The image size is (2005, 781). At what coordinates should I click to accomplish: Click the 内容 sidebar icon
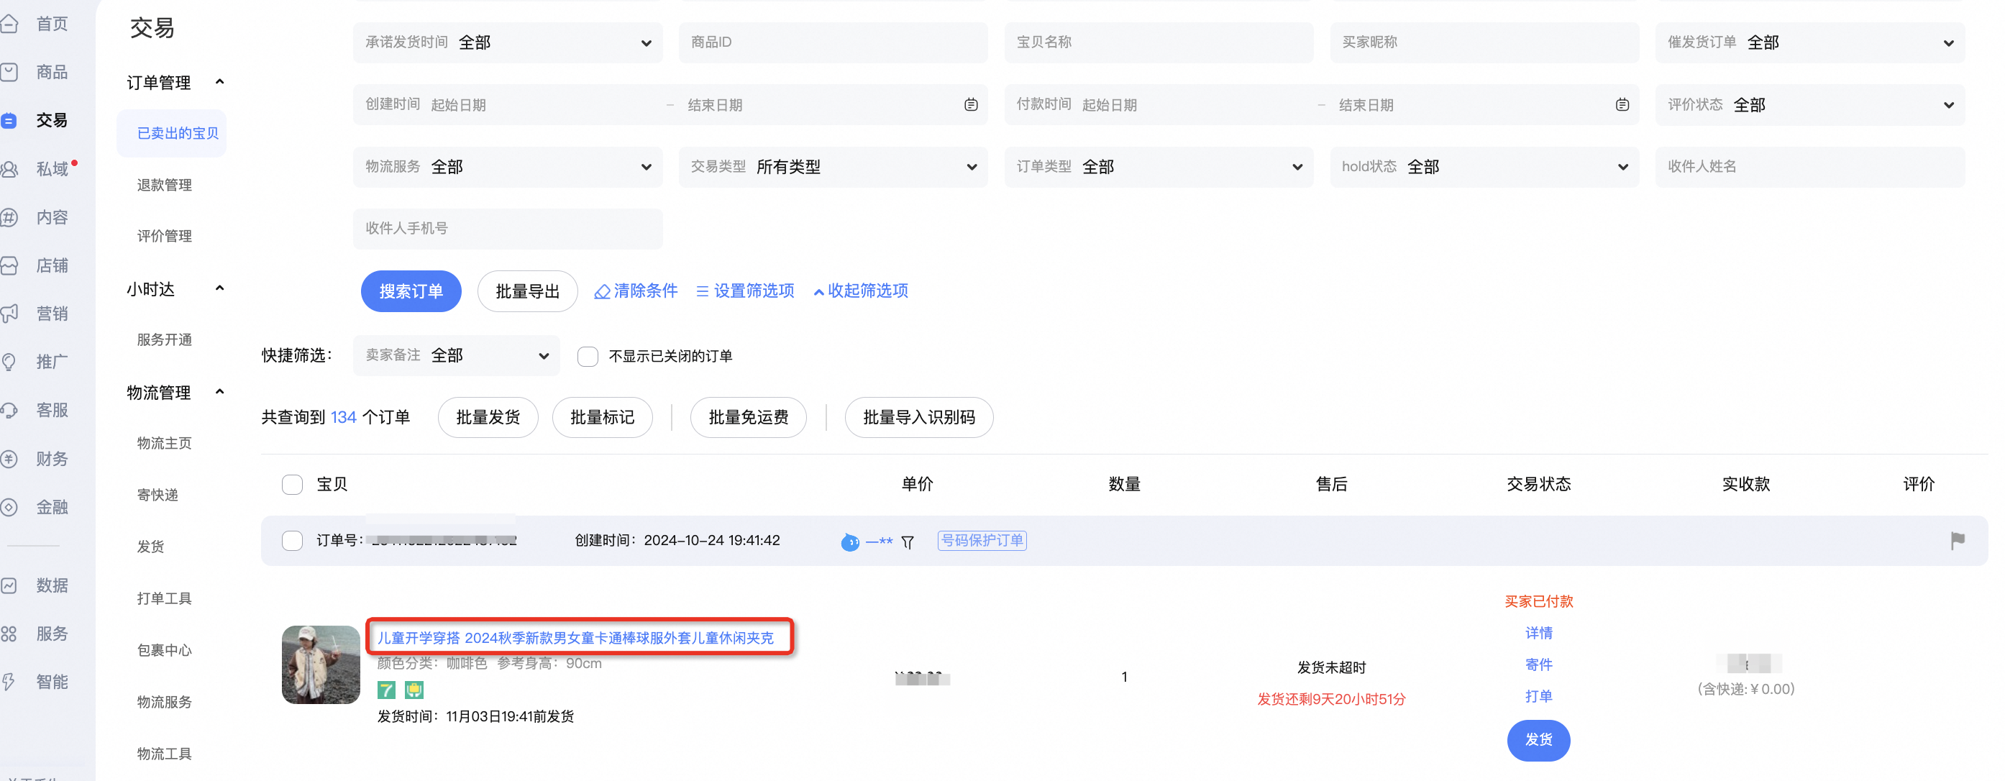pos(9,217)
